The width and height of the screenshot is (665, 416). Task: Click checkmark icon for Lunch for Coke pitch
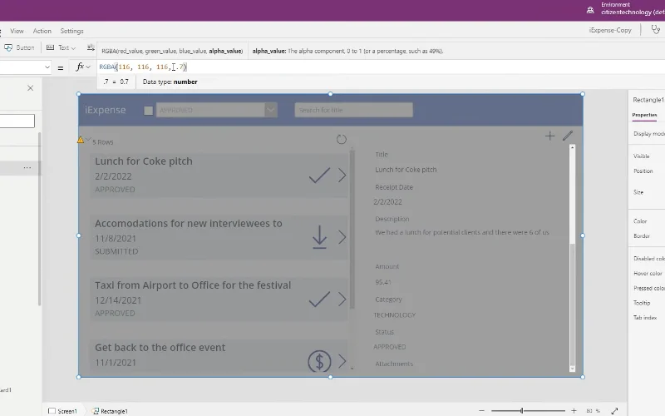[319, 176]
